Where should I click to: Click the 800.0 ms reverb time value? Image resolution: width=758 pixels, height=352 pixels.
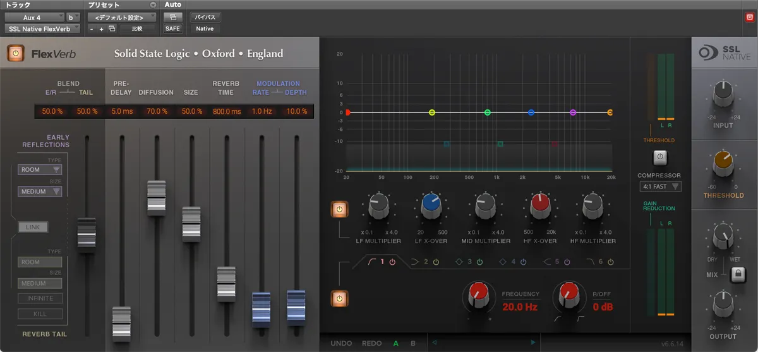[226, 112]
